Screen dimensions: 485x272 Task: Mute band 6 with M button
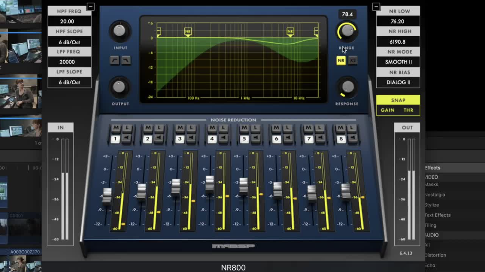pos(276,128)
